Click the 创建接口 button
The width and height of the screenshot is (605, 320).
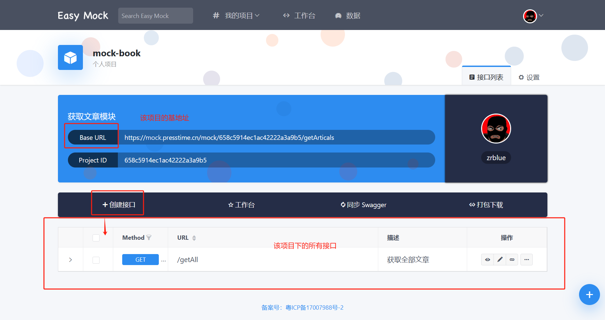[x=117, y=205]
